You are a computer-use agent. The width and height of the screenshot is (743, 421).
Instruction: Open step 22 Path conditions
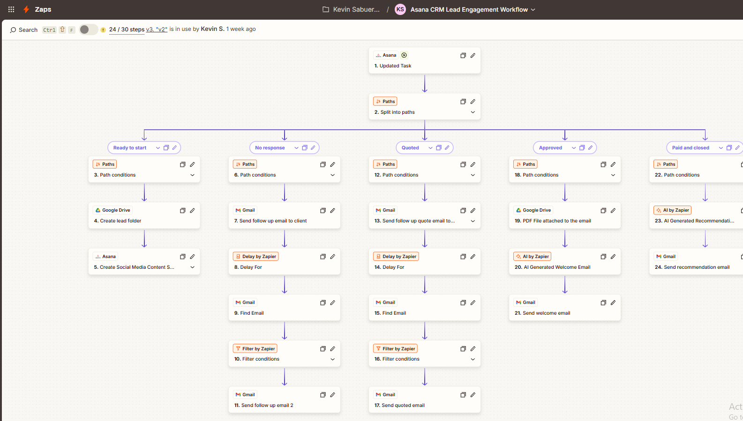tap(696, 170)
